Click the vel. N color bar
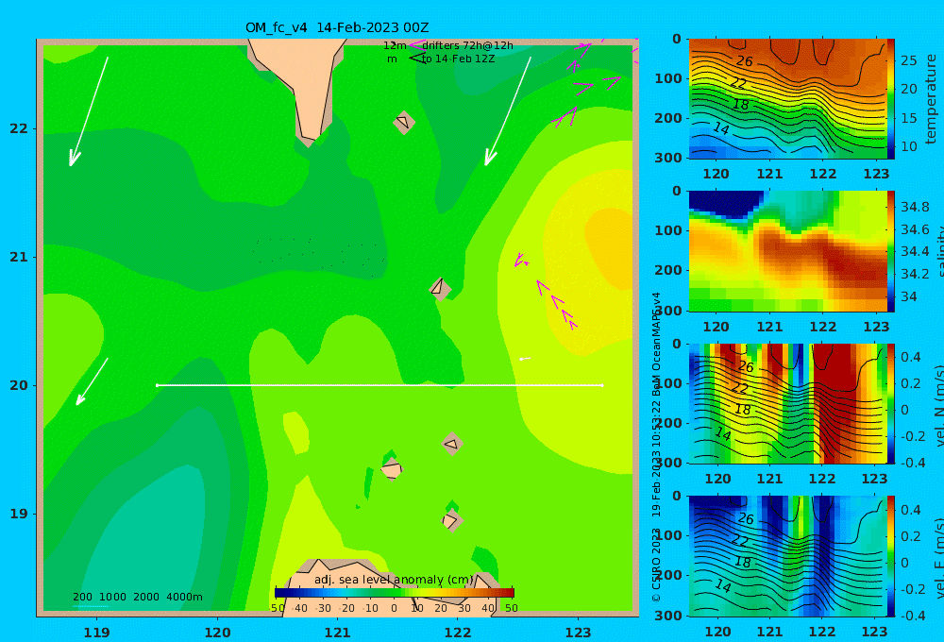944x642 pixels. point(891,403)
